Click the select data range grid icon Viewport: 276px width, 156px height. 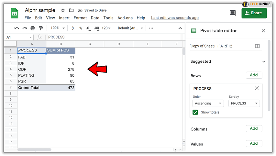[x=257, y=46]
